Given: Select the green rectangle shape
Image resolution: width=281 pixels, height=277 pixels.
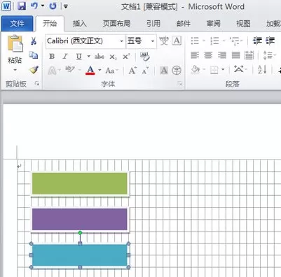Looking at the screenshot, I should (80, 183).
